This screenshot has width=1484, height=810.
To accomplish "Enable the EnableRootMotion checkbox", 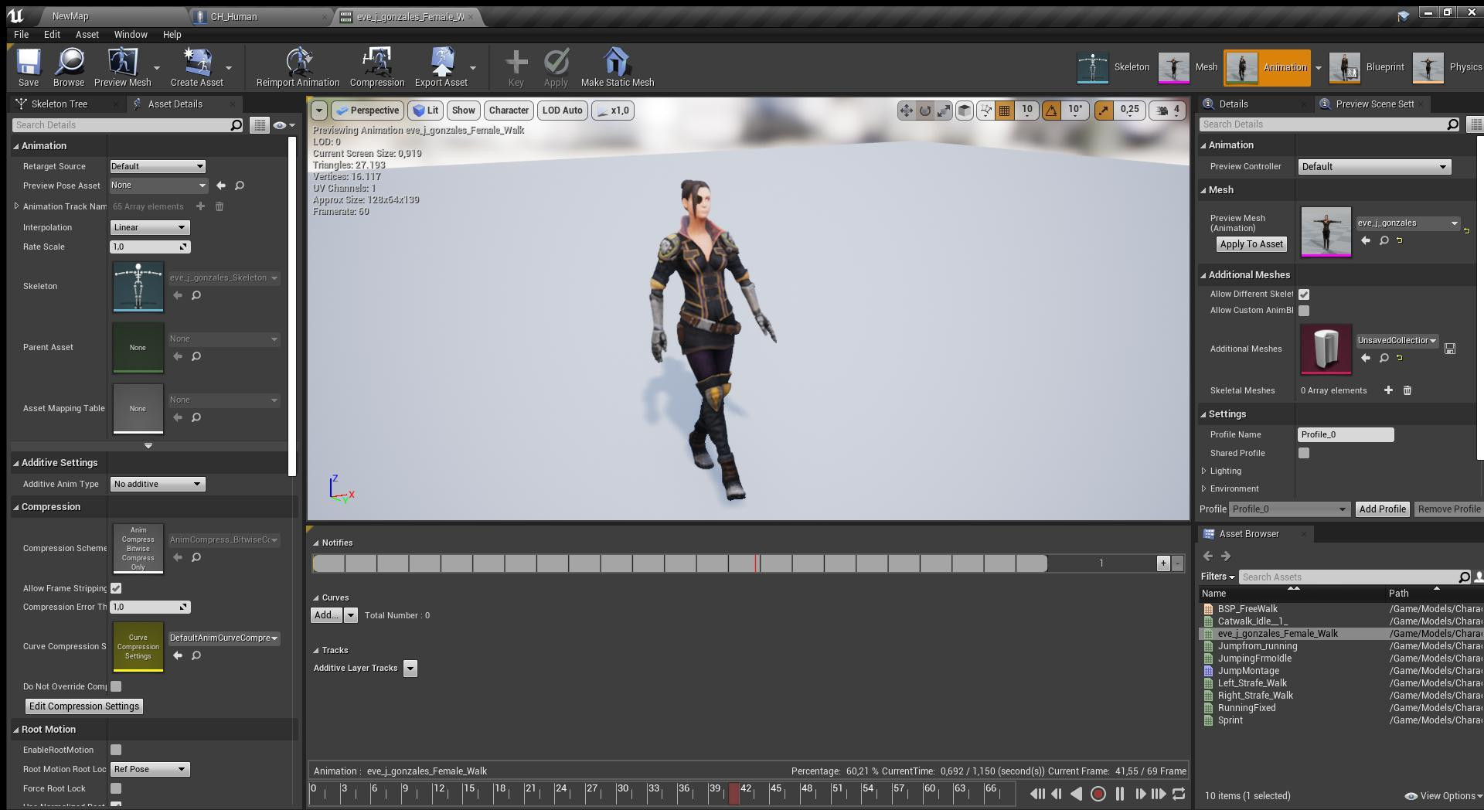I will point(116,750).
